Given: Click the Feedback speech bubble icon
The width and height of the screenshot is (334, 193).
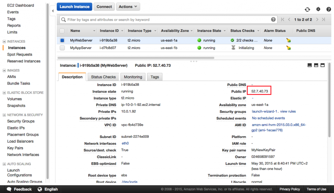Looking at the screenshot, I should pos(9,189).
